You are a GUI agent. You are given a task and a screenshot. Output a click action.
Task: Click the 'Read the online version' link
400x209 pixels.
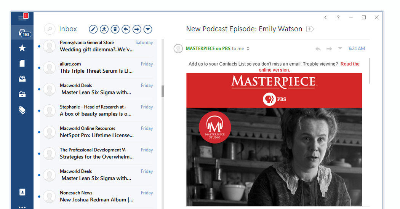pos(309,67)
